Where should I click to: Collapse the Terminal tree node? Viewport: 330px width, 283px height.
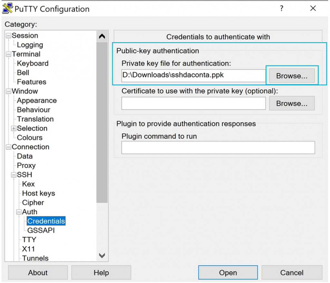8,54
